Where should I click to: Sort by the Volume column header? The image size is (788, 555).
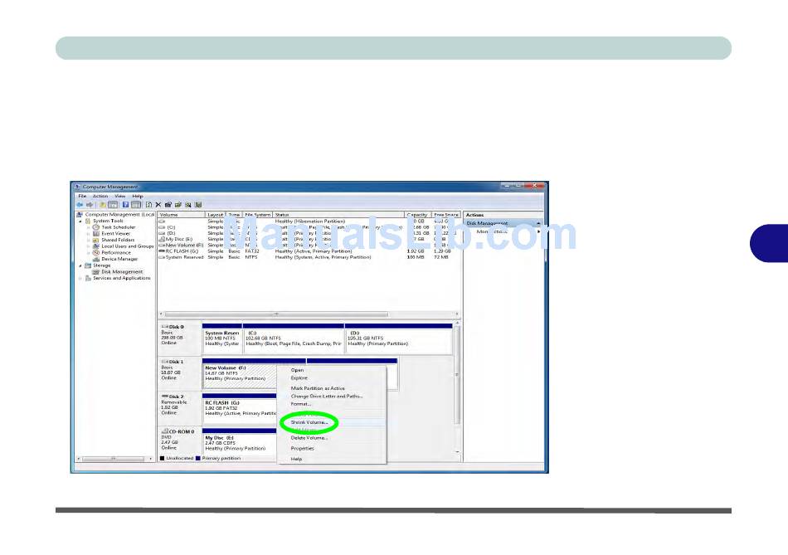pyautogui.click(x=182, y=215)
